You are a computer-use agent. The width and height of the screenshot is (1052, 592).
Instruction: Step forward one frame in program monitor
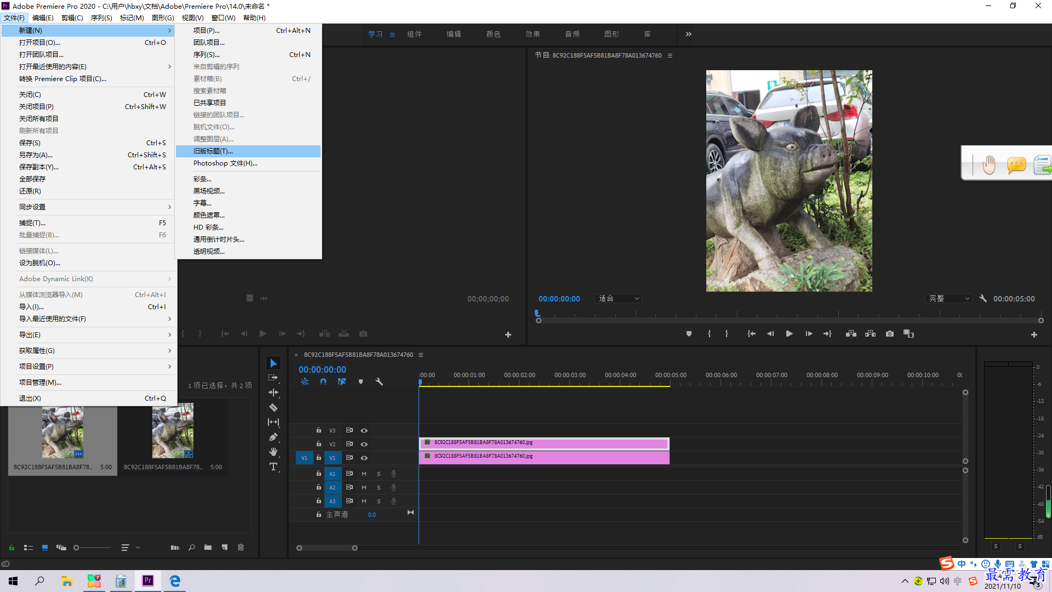[809, 334]
